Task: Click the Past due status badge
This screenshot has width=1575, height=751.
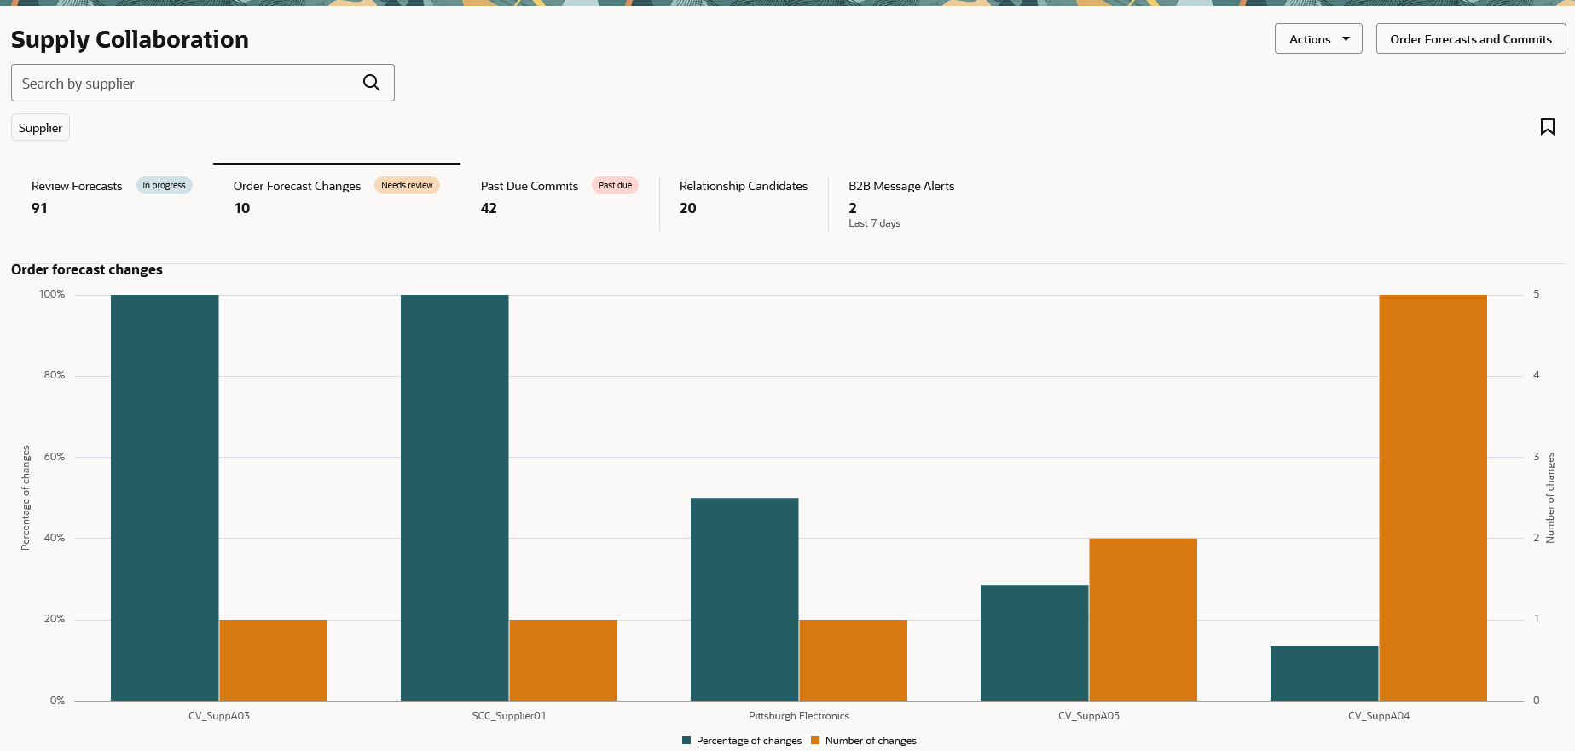Action: click(615, 185)
